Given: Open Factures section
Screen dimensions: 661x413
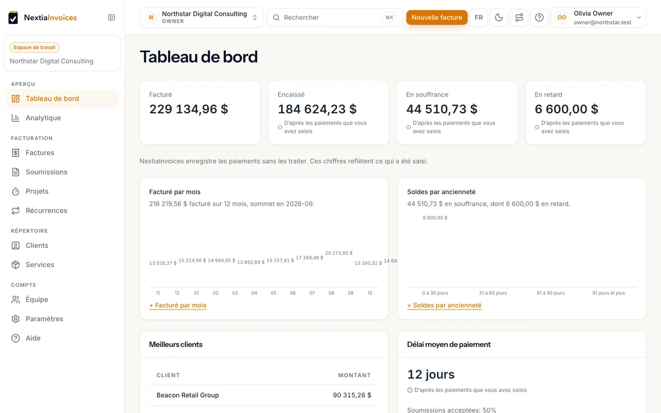Looking at the screenshot, I should pos(62,153).
